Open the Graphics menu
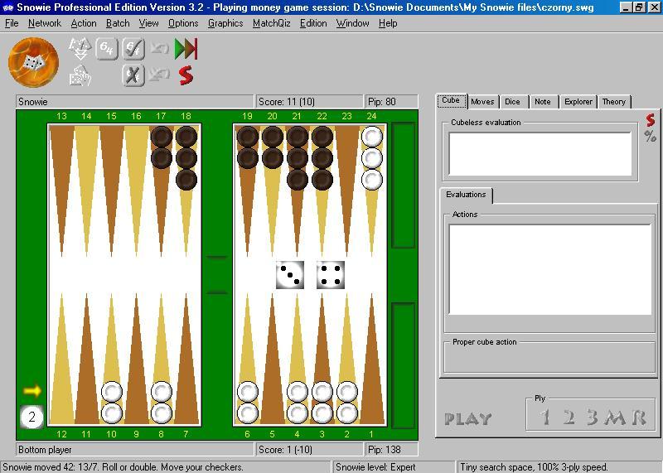This screenshot has width=663, height=473. [225, 23]
